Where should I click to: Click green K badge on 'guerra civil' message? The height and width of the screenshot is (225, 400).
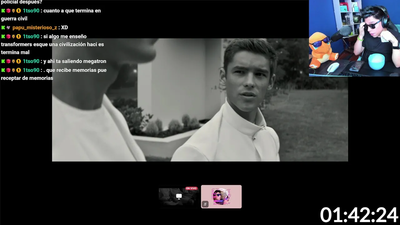3,11
